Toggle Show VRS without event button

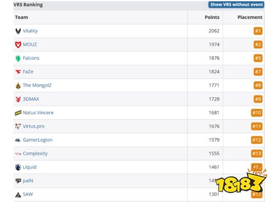(236, 4)
